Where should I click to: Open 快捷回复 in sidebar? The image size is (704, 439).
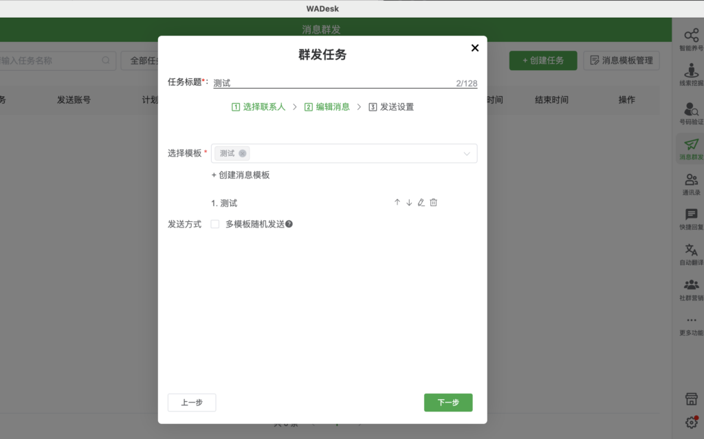click(x=691, y=220)
